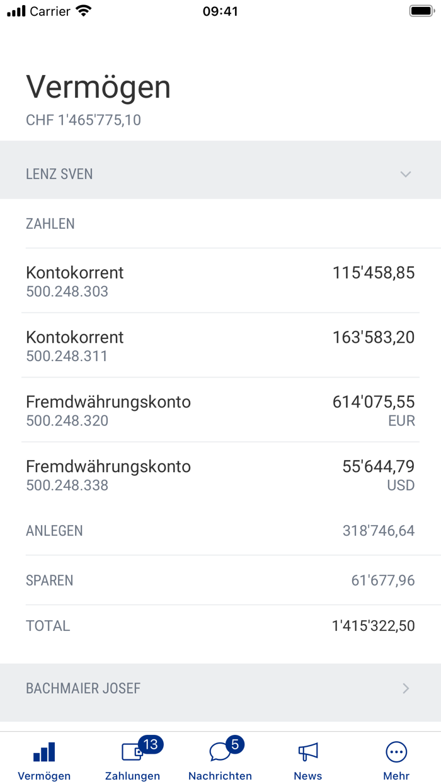Image resolution: width=441 pixels, height=784 pixels.
Task: Open News using the megaphone icon
Action: [x=308, y=752]
